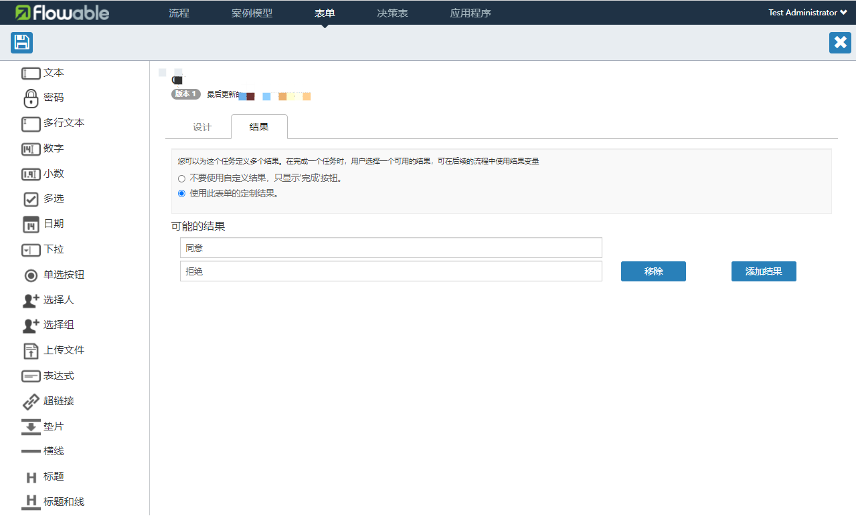The image size is (856, 520).
Task: Select '不要使用自定义结果' option
Action: (181, 178)
